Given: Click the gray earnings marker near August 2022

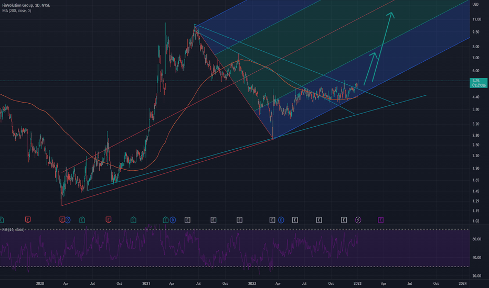Looking at the screenshot, I should pos(319,220).
